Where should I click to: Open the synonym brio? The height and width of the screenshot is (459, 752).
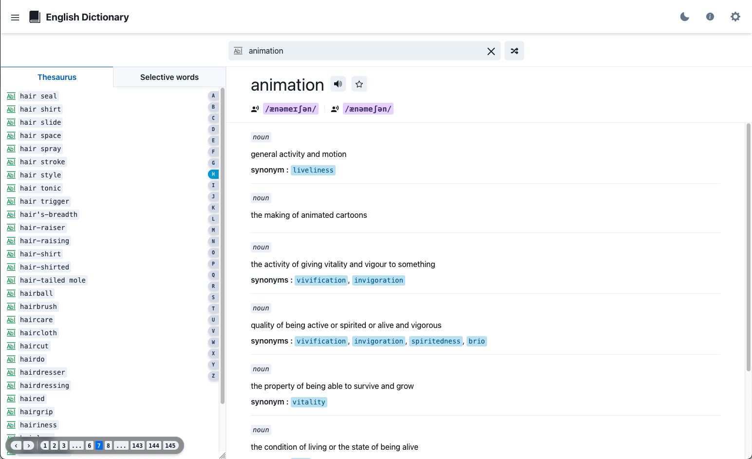477,341
